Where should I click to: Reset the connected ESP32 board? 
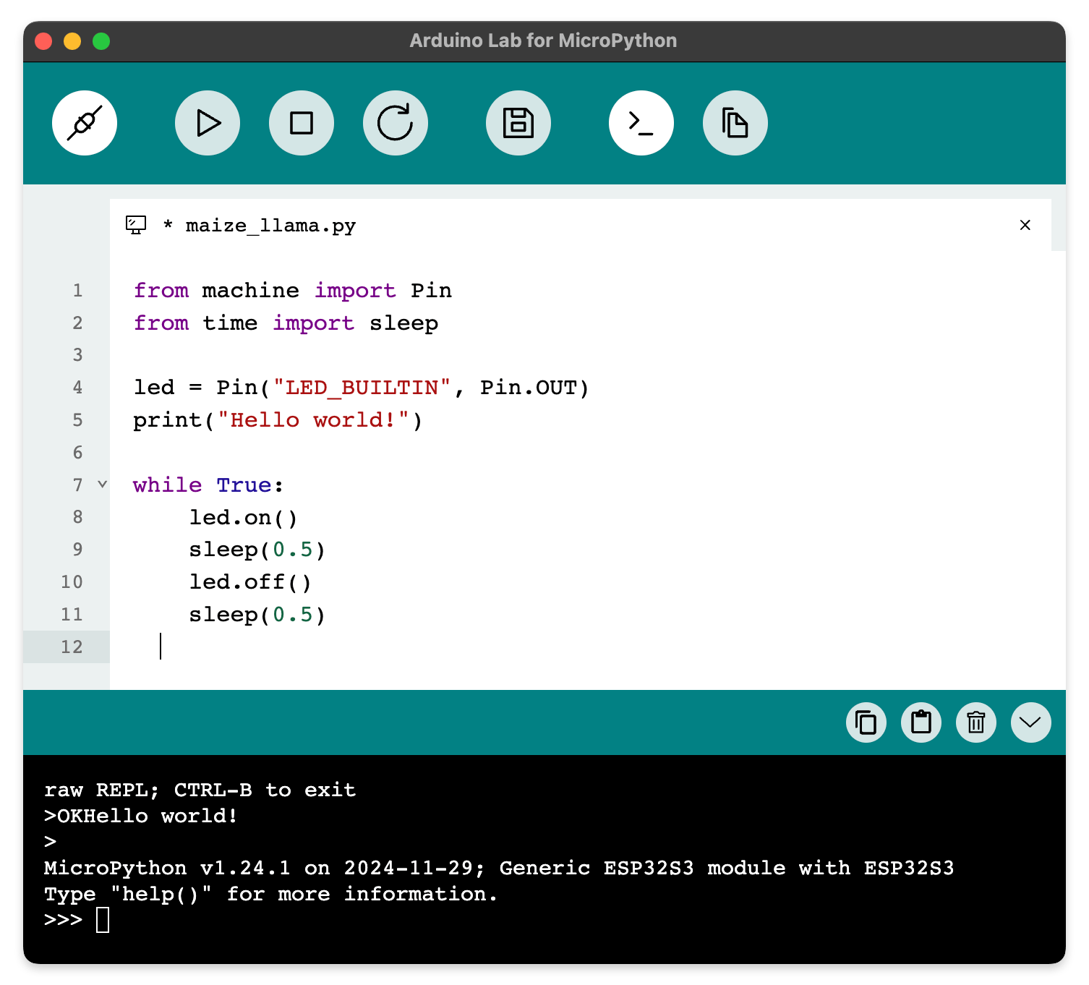(396, 122)
